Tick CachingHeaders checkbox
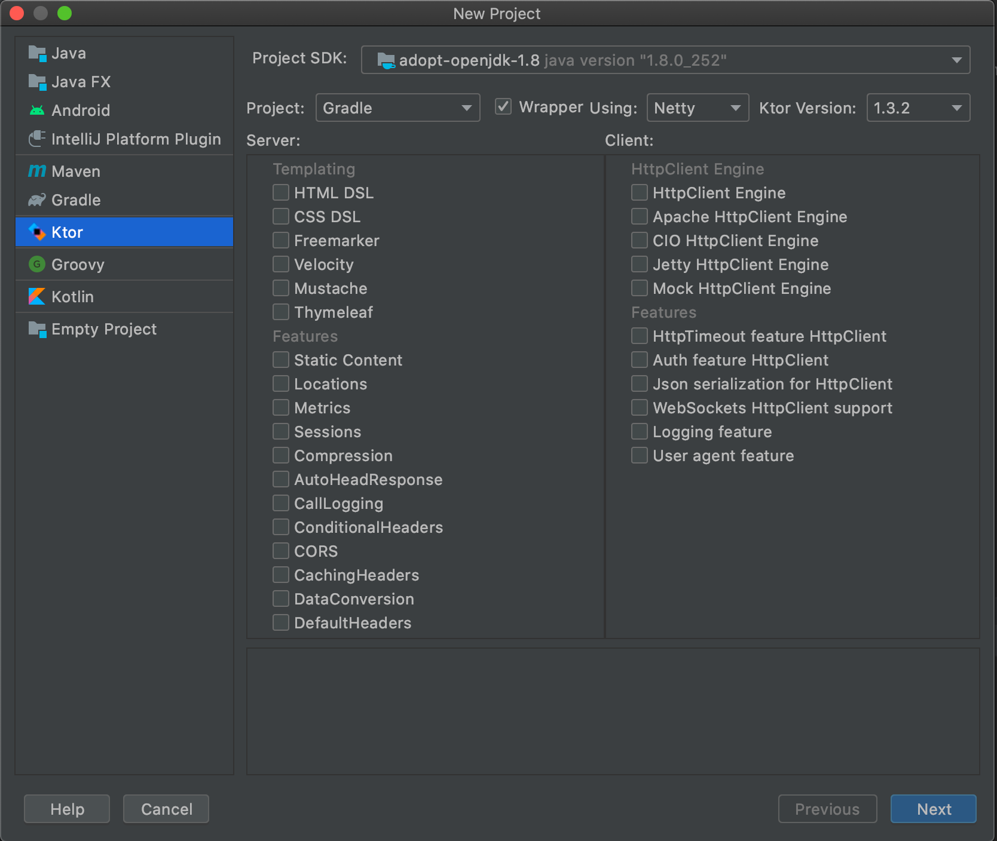 [281, 575]
